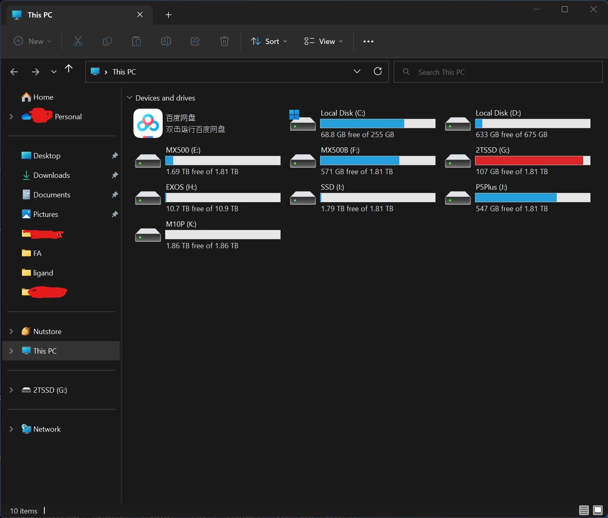Select the 2TSSD (G:) drive icon in main pane
Viewport: 608px width, 518px height.
point(458,161)
